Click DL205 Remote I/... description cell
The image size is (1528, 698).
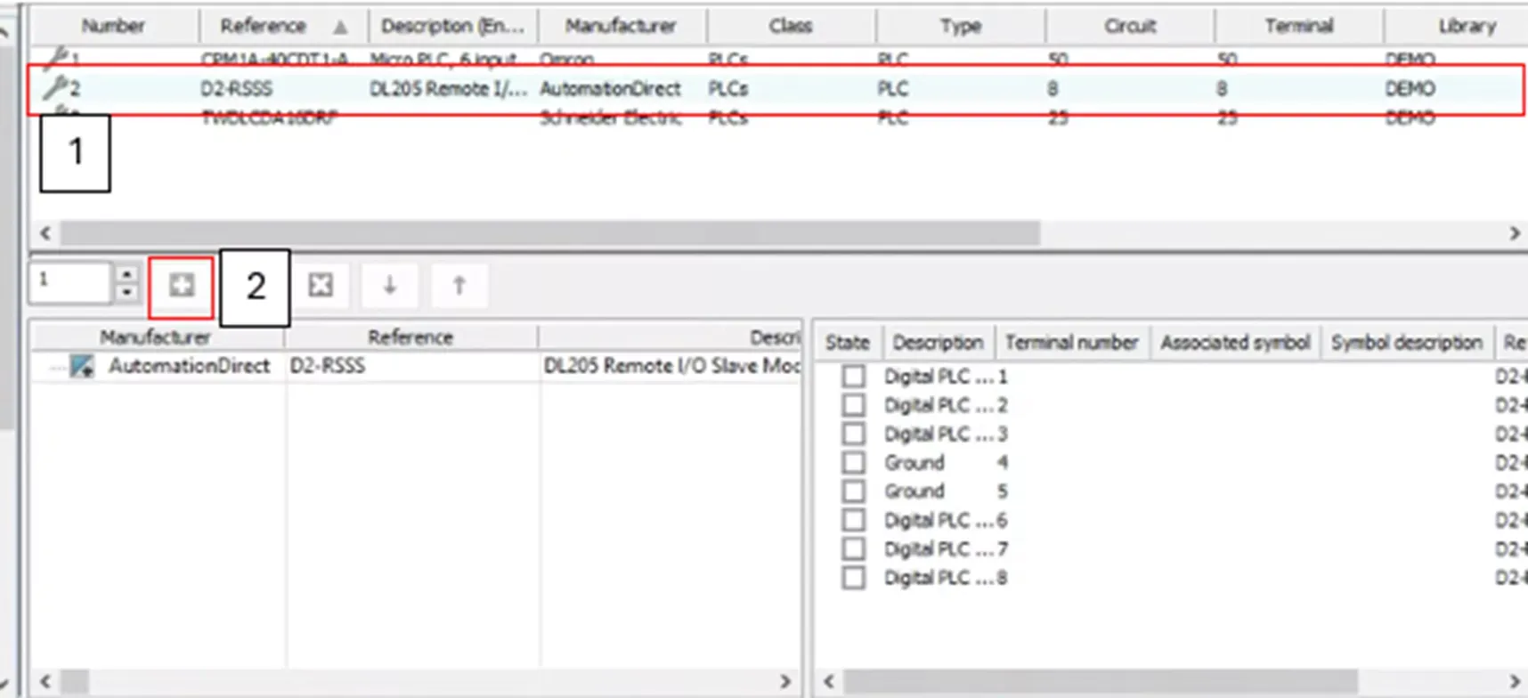[x=448, y=89]
